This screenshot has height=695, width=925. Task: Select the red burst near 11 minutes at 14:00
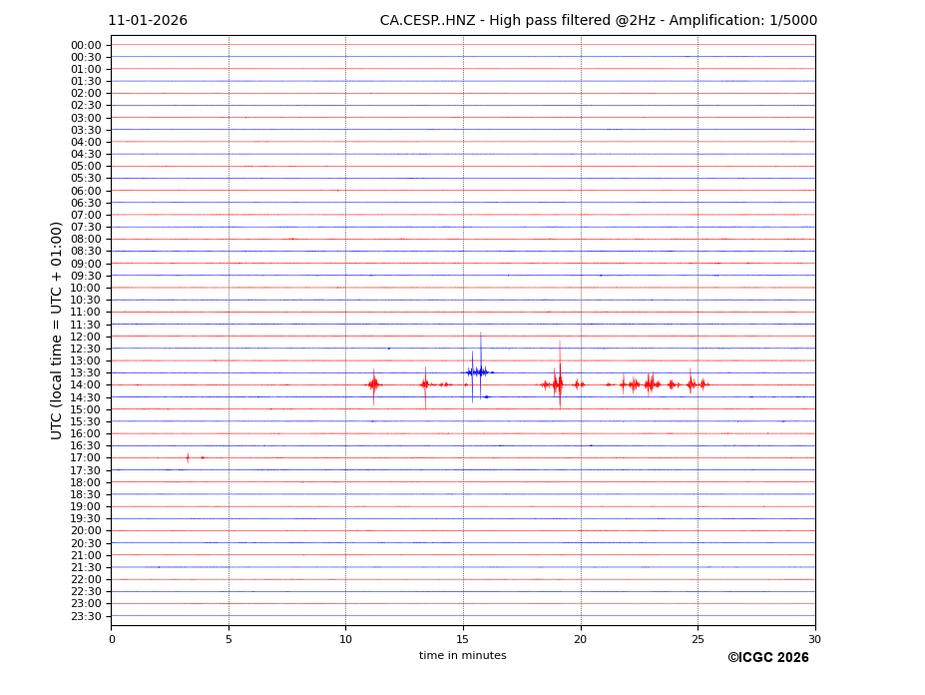click(x=373, y=384)
